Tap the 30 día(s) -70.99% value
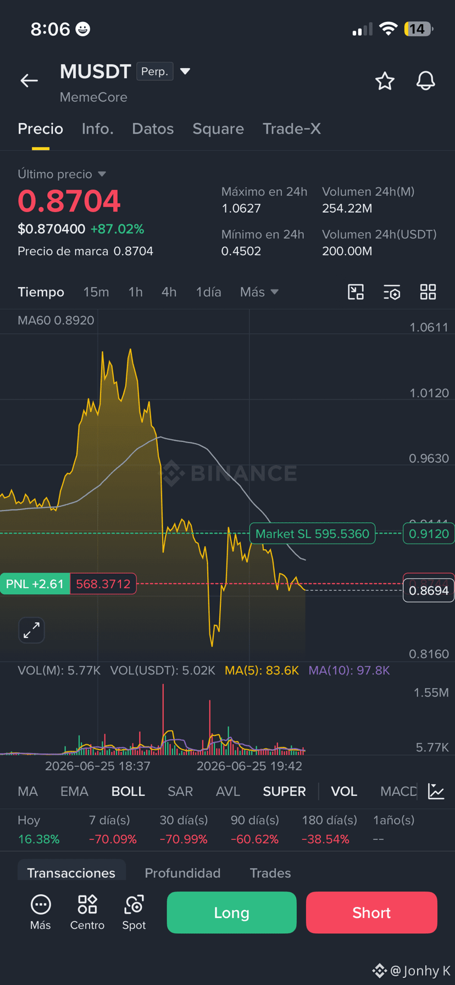Viewport: 455px width, 985px height. pyautogui.click(x=184, y=839)
